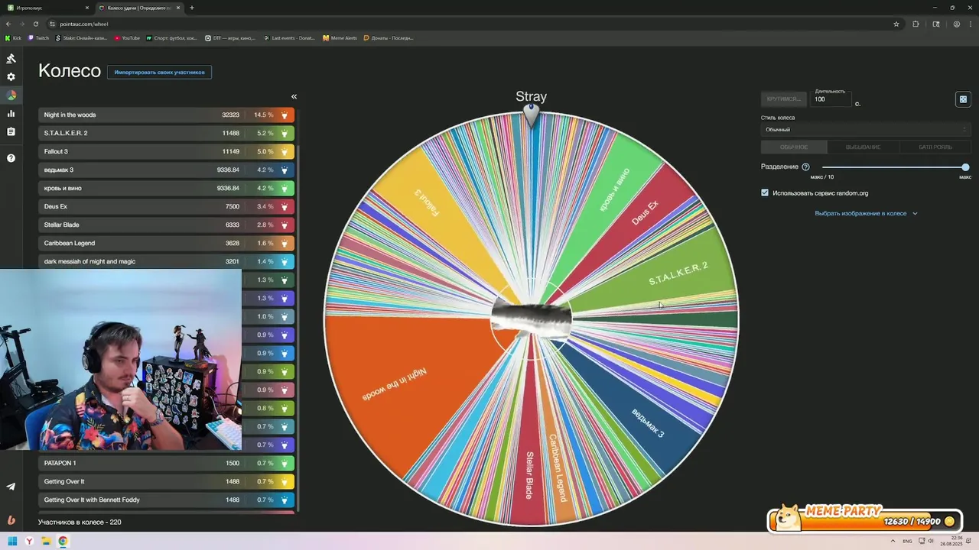Image resolution: width=979 pixels, height=550 pixels.
Task: Open Twitch bookmark
Action: coord(39,37)
